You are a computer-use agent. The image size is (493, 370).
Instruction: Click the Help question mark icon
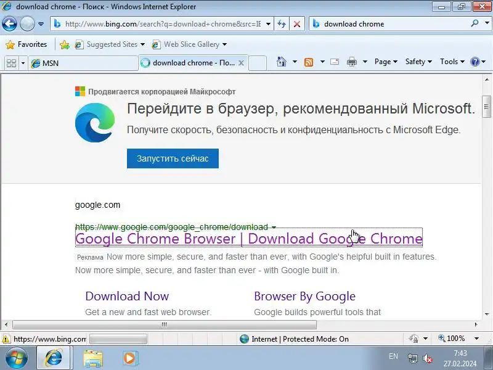coord(475,62)
